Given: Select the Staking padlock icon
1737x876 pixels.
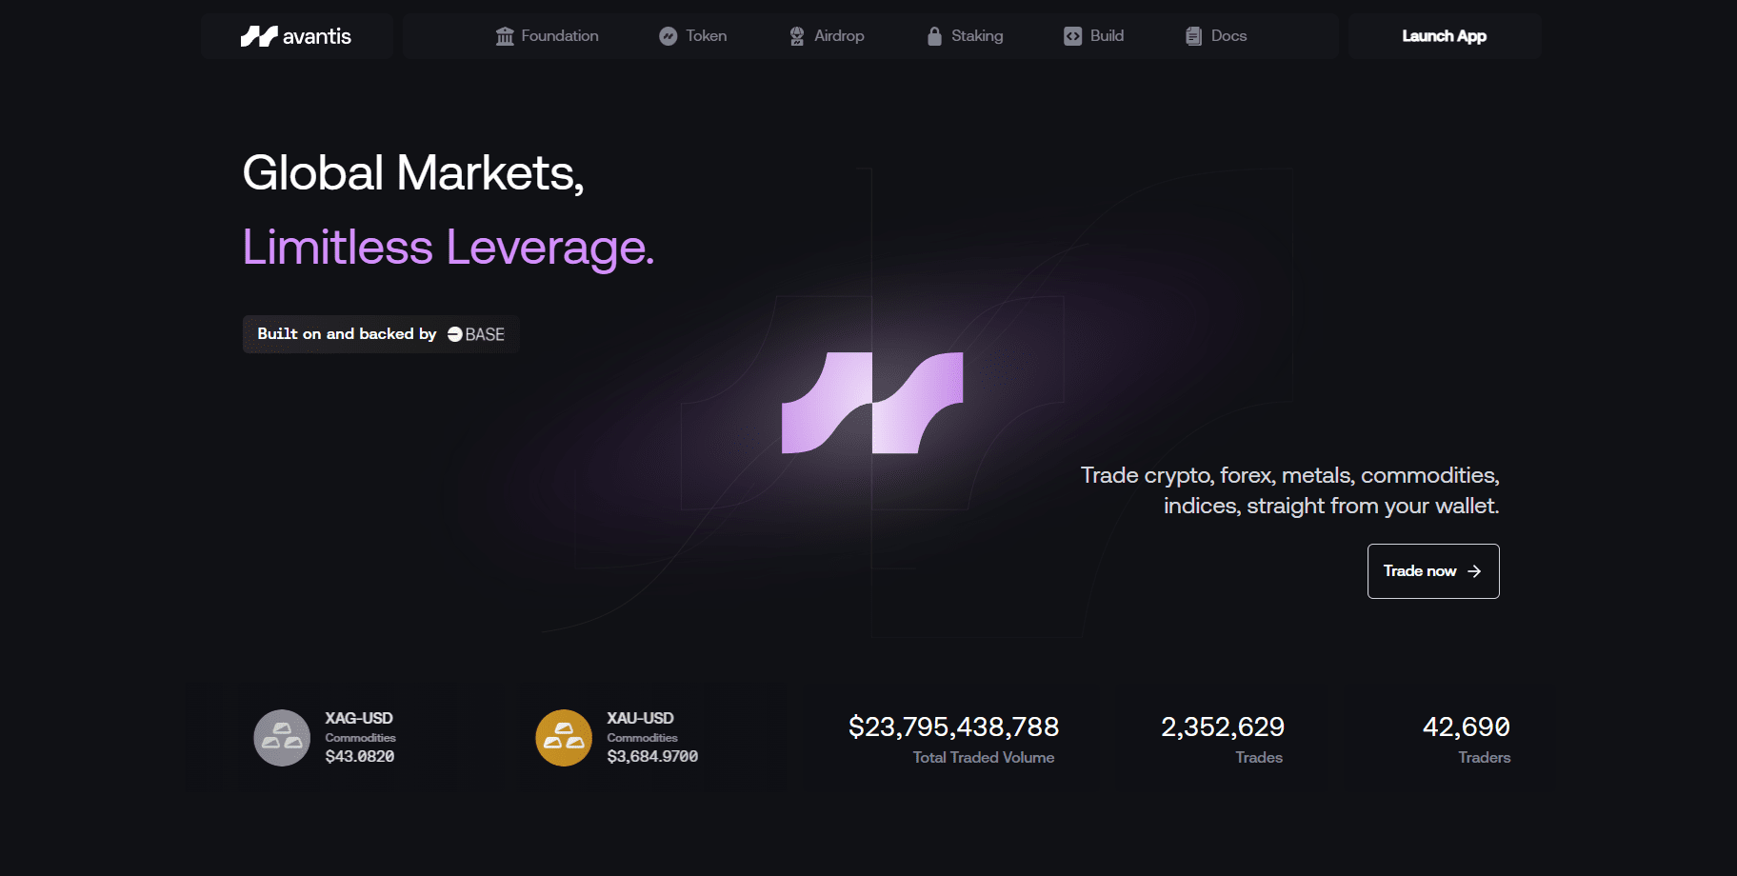Looking at the screenshot, I should coord(933,36).
